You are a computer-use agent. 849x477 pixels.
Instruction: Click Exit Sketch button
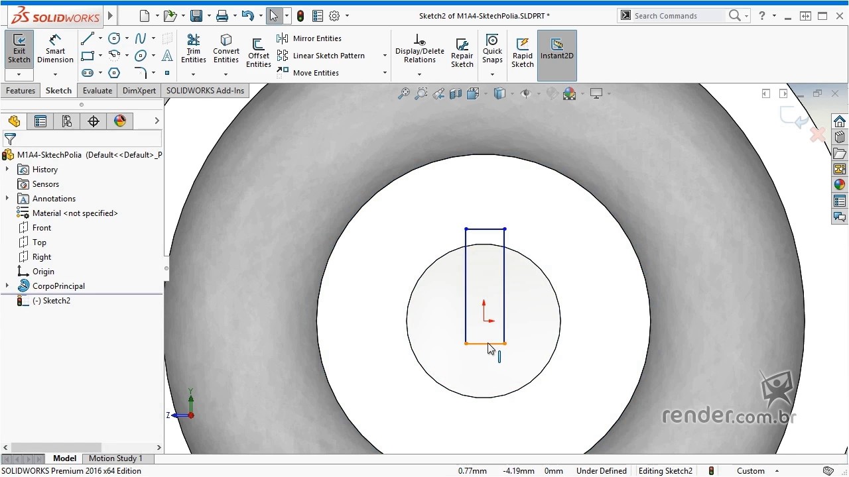coord(19,48)
